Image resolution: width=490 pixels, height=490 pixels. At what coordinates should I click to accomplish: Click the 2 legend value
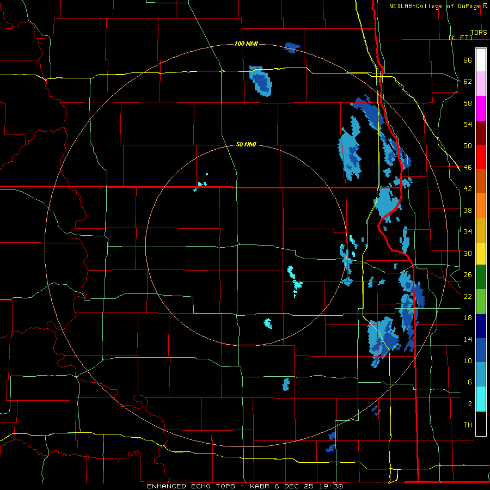pos(470,404)
